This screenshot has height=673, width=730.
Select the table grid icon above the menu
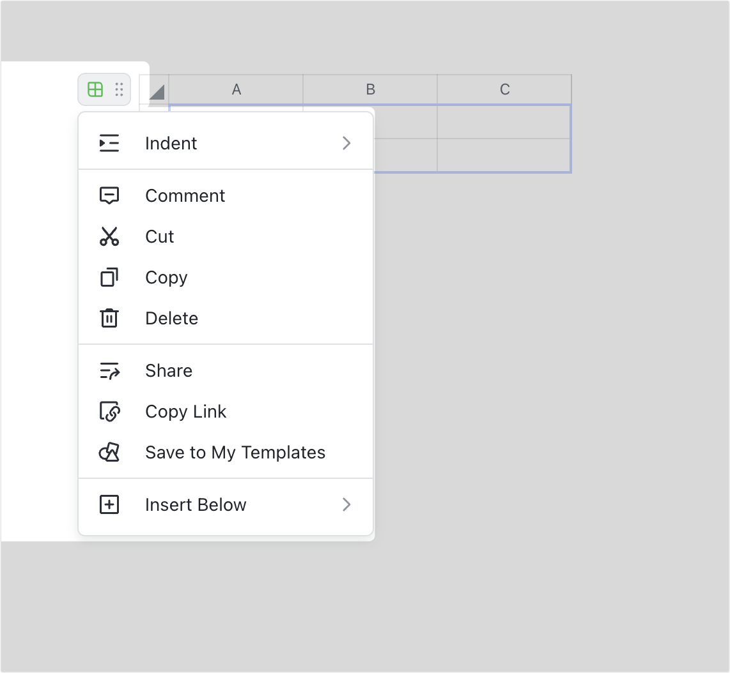[95, 89]
